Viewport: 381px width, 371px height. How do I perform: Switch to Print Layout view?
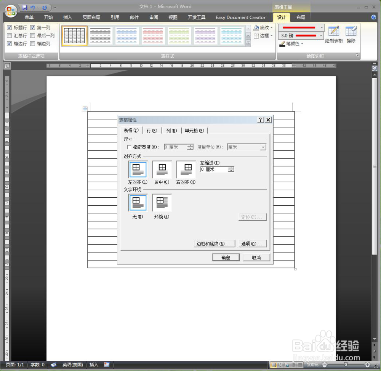tap(274, 365)
